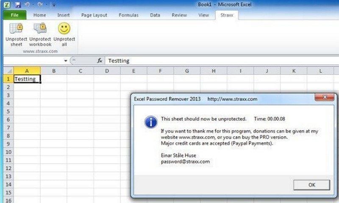Click OK in the password remover dialog
The height and width of the screenshot is (203, 339).
click(311, 185)
